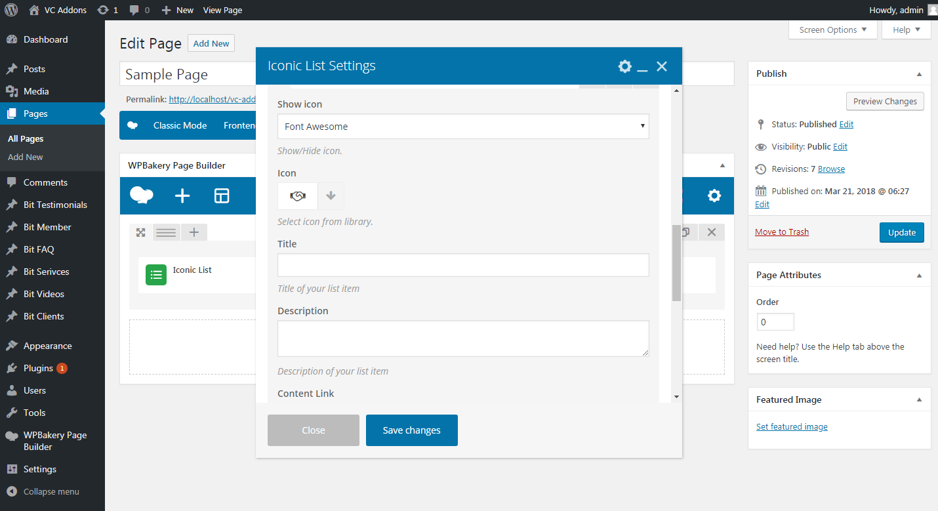
Task: Click the Description text area
Action: [463, 338]
